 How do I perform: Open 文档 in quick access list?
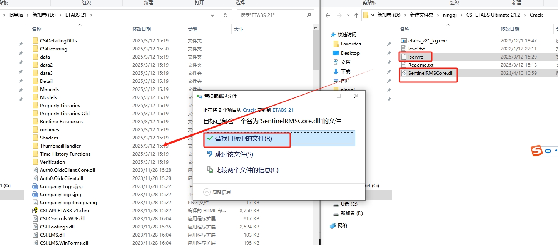(x=346, y=62)
